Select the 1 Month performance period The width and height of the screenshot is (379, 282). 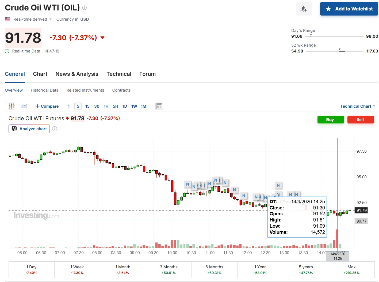click(123, 270)
